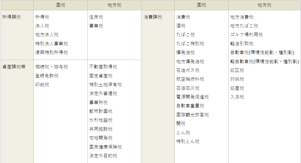Click the 自動車重量税 entry
Viewport: 301px width, 163px height.
[190, 106]
